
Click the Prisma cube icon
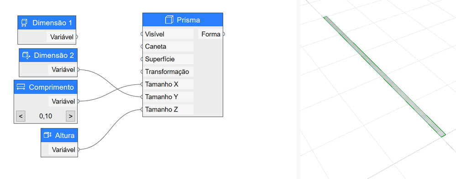169,20
